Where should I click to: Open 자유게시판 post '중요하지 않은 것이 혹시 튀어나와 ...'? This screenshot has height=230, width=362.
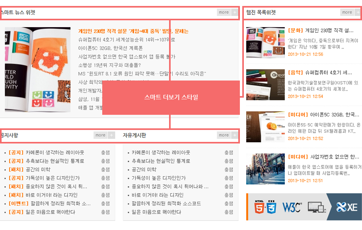coord(170,187)
